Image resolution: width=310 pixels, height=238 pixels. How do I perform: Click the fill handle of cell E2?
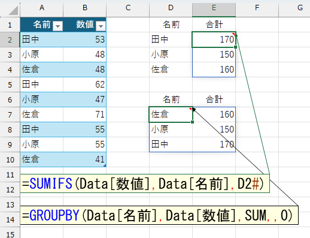[236, 47]
